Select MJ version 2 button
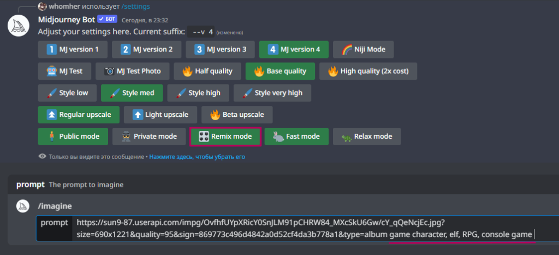The height and width of the screenshot is (255, 559). click(x=146, y=49)
